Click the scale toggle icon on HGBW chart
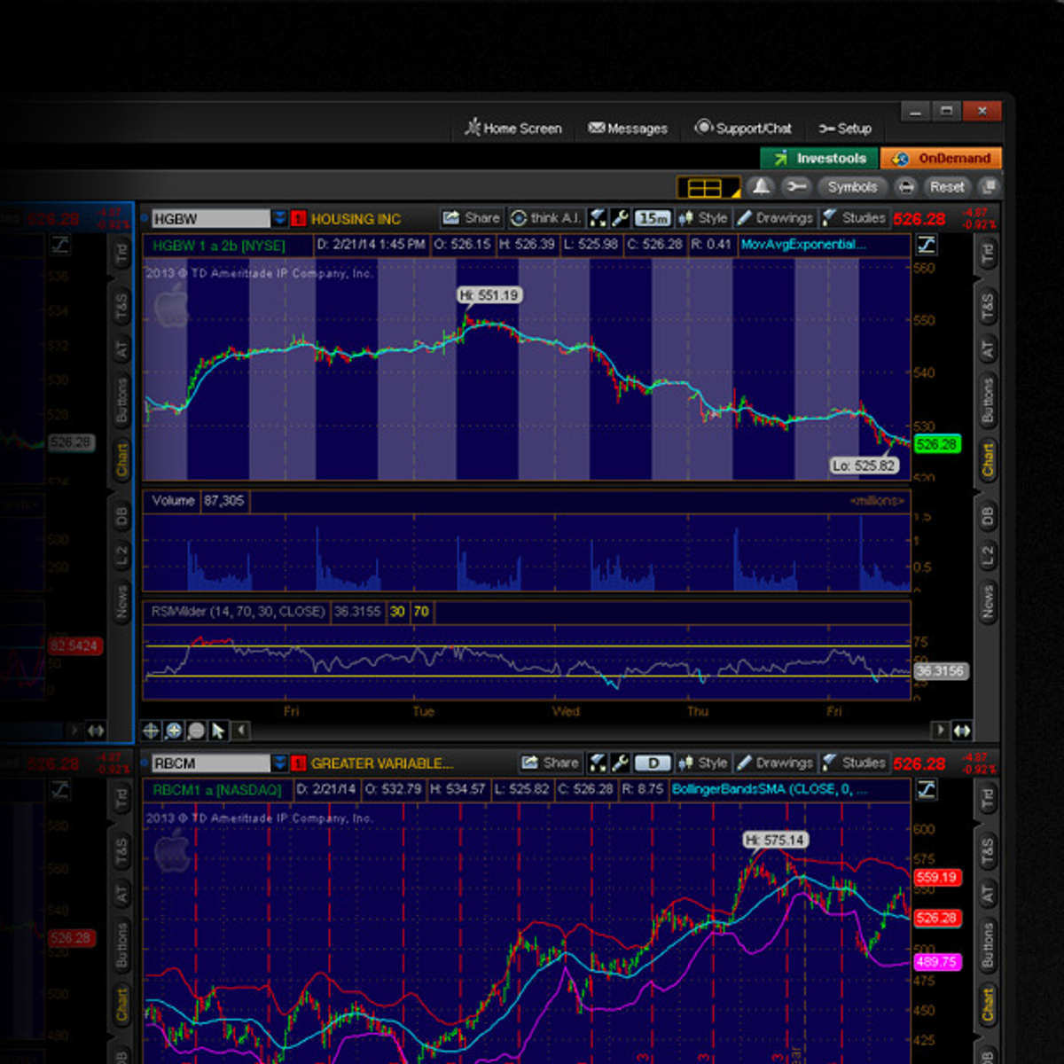1064x1064 pixels. (926, 245)
